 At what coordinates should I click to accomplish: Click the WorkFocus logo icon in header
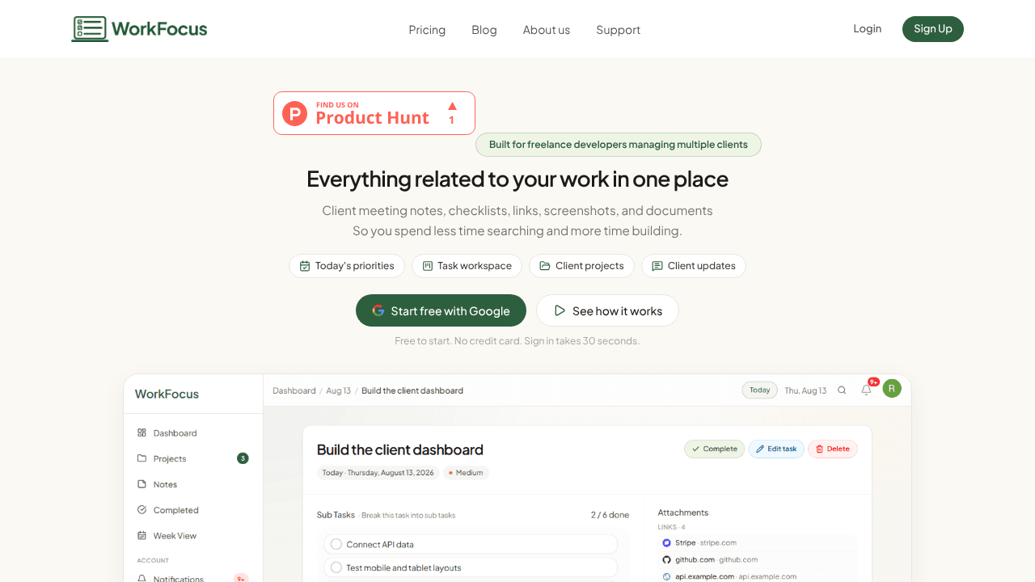[x=90, y=29]
